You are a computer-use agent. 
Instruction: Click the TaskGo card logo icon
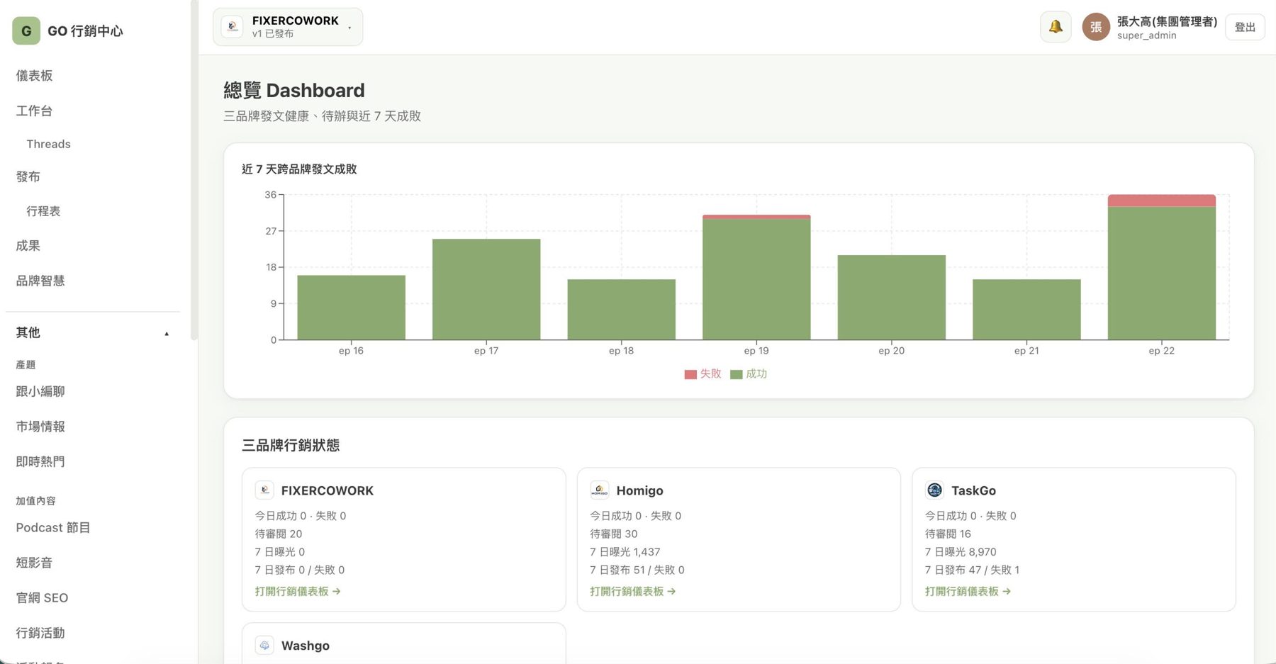[934, 490]
